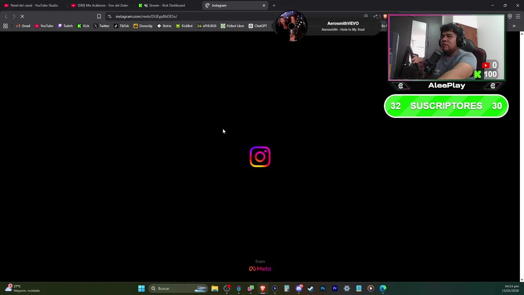The height and width of the screenshot is (295, 524).
Task: Open Kick bookmark
Action: coord(83,26)
